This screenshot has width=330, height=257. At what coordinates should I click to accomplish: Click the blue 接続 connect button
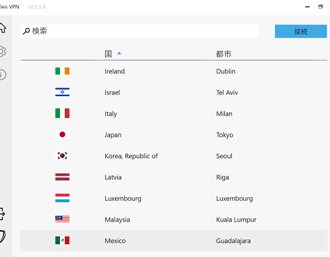click(301, 31)
